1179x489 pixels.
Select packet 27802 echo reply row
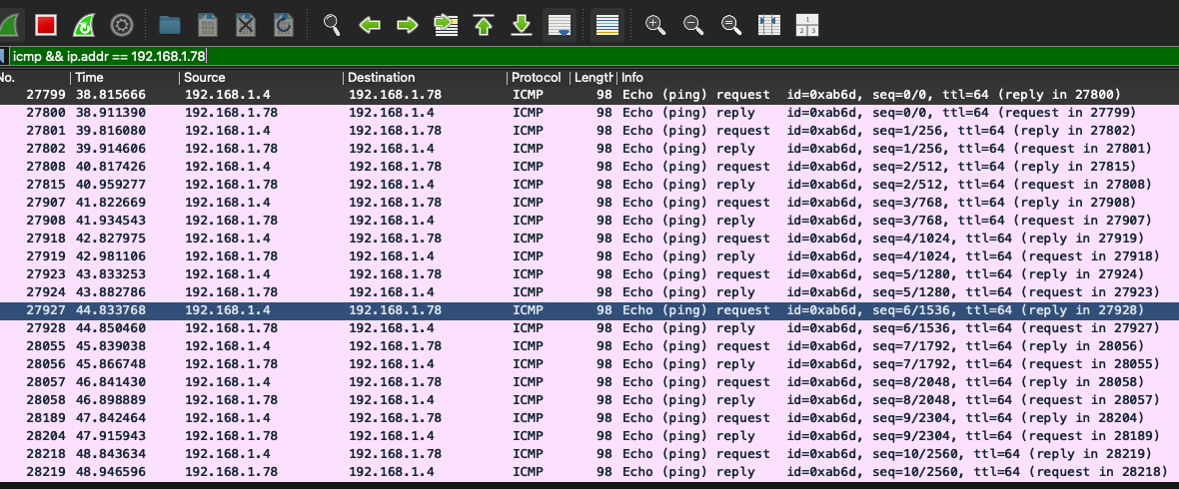(x=589, y=149)
